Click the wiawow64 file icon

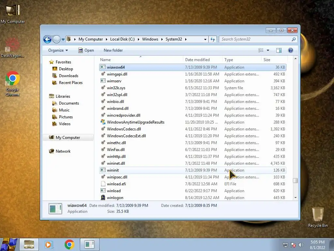click(103, 67)
